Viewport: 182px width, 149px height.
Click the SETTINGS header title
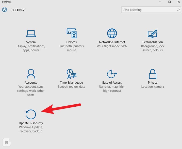[19, 10]
